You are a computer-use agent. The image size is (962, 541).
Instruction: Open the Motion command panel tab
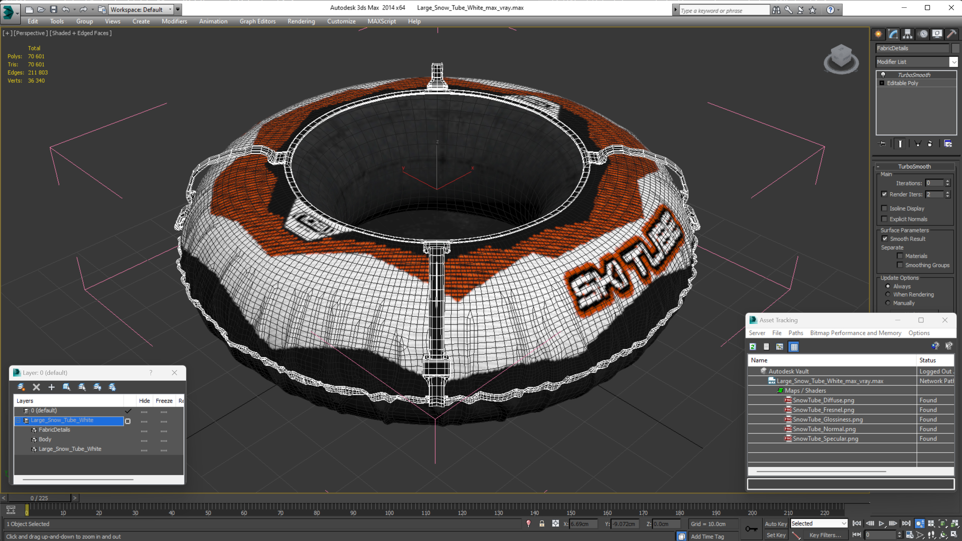[923, 34]
